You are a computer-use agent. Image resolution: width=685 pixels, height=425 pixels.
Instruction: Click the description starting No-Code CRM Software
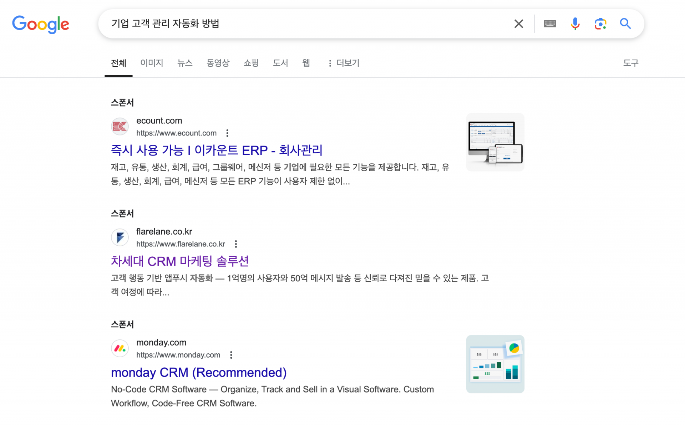tap(273, 396)
